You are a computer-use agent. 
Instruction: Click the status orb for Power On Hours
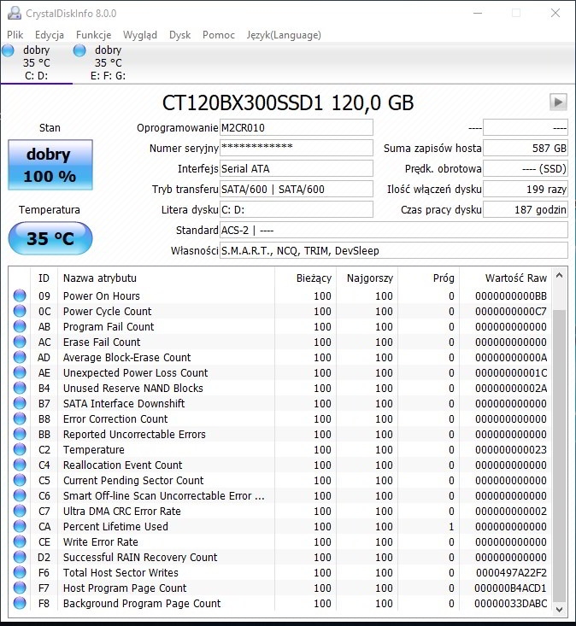coord(20,295)
